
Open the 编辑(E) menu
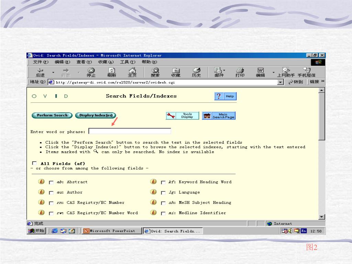63,62
